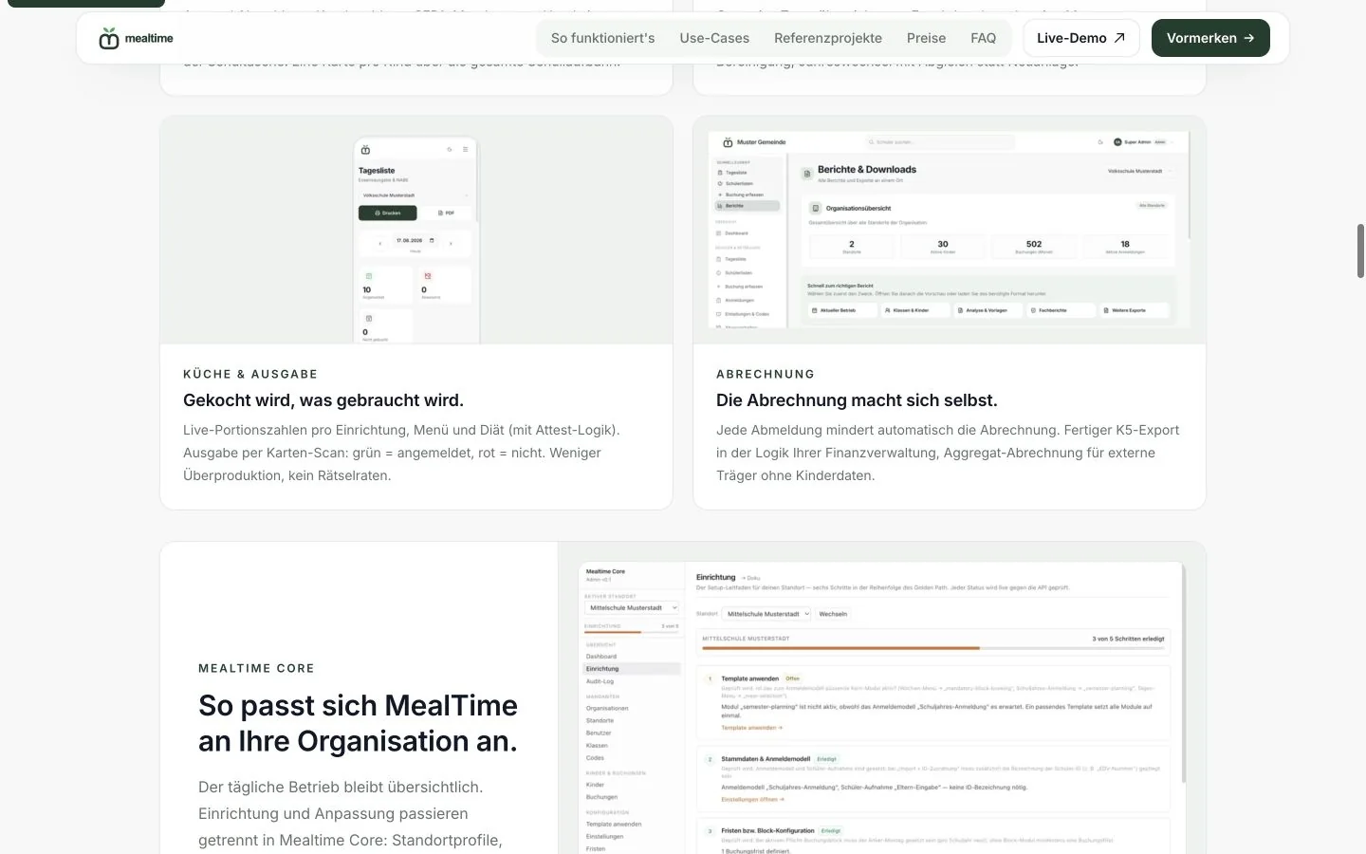This screenshot has width=1366, height=854.
Task: Open Buchungen in Mealtime Core sidebar
Action: 601,797
